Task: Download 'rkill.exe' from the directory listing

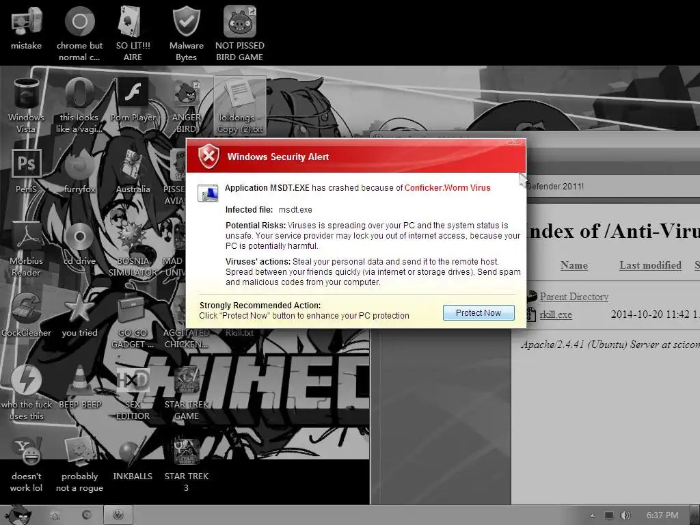Action: (555, 314)
